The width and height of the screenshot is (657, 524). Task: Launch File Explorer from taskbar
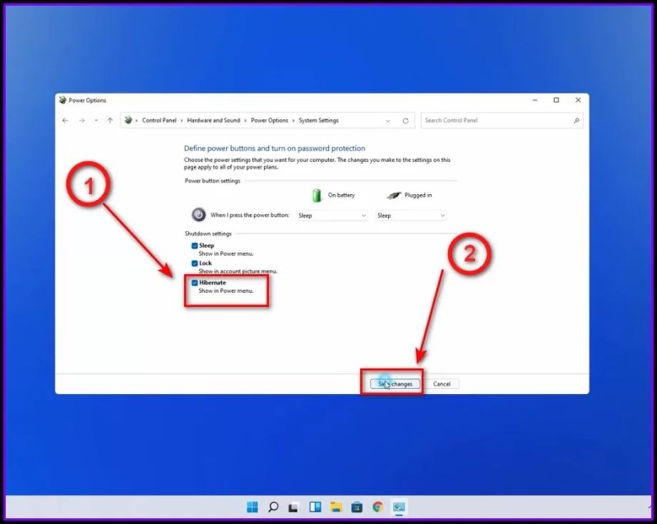(x=336, y=507)
